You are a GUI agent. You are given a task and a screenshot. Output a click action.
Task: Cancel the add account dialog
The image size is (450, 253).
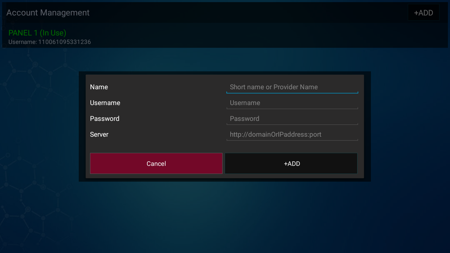point(156,163)
